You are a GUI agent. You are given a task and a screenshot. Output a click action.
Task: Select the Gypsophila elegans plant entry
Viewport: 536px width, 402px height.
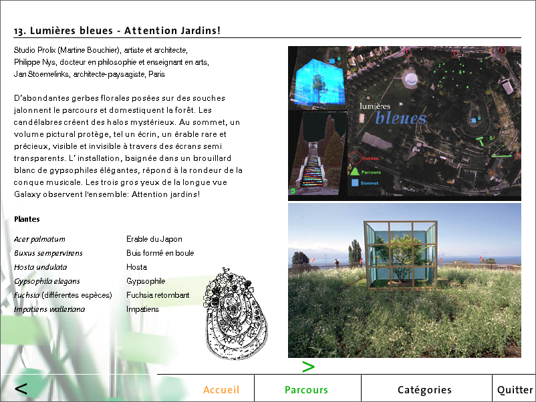pyautogui.click(x=47, y=281)
